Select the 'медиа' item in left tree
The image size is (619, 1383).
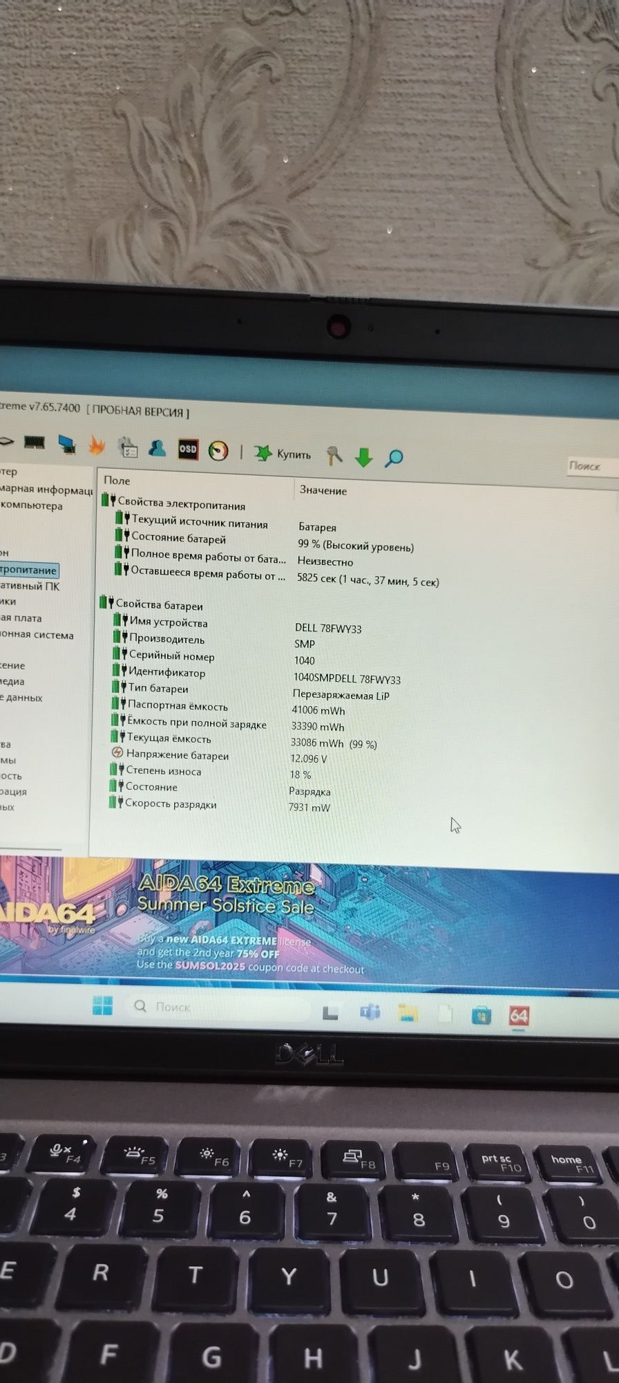tap(12, 681)
